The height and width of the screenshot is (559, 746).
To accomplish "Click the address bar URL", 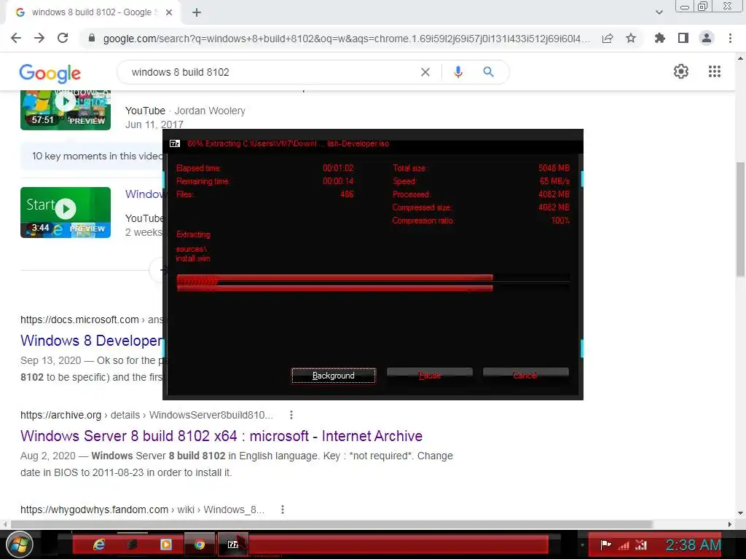I will tap(346, 39).
